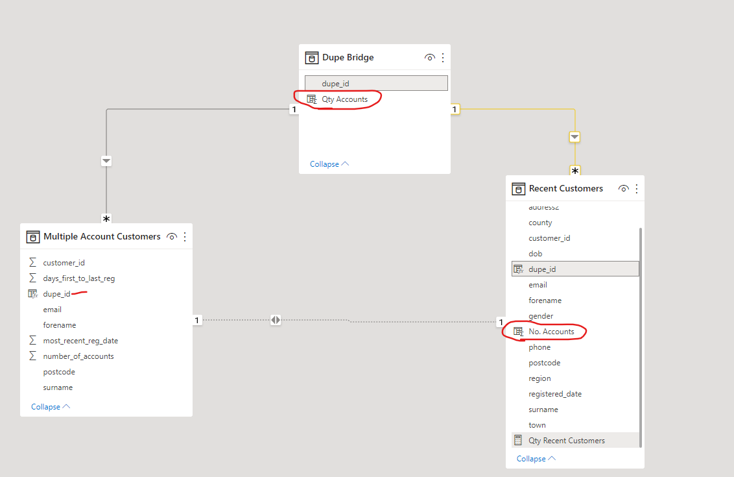
Task: Toggle Recent Customers visibility eye icon
Action: [x=624, y=189]
